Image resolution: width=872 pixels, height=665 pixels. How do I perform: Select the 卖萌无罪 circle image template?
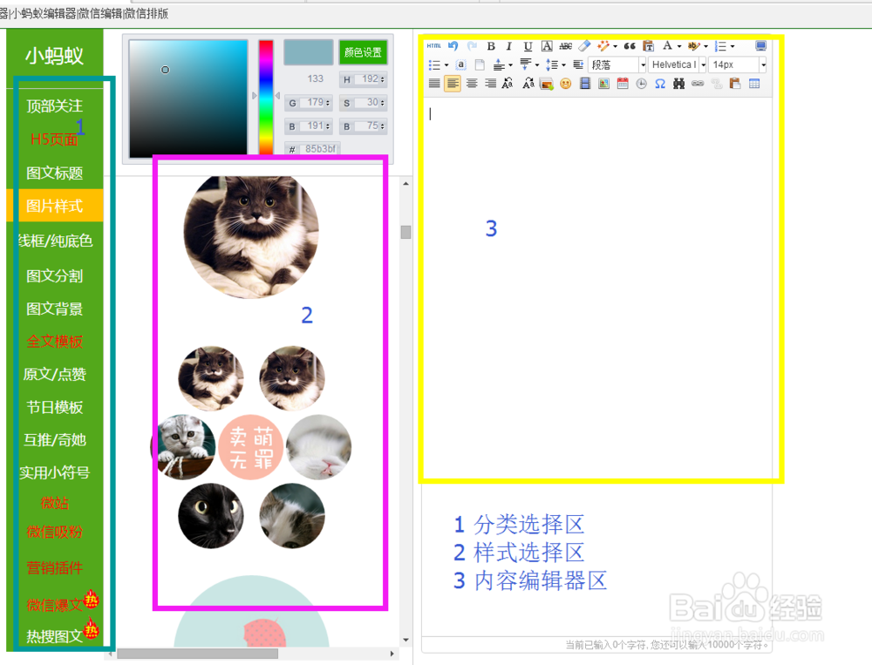click(x=251, y=447)
